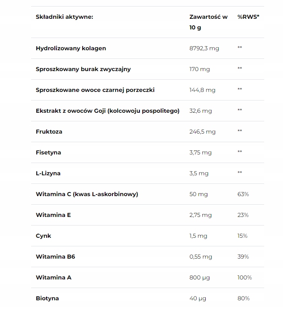Select 'Sproszkowany burak zwyczajny' row label

coord(83,69)
